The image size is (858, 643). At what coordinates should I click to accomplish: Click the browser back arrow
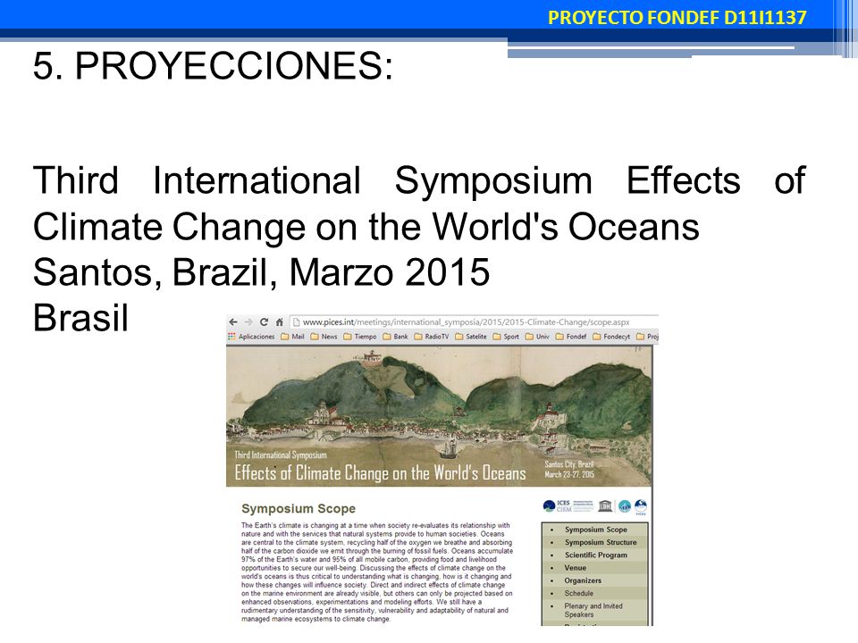pos(233,322)
